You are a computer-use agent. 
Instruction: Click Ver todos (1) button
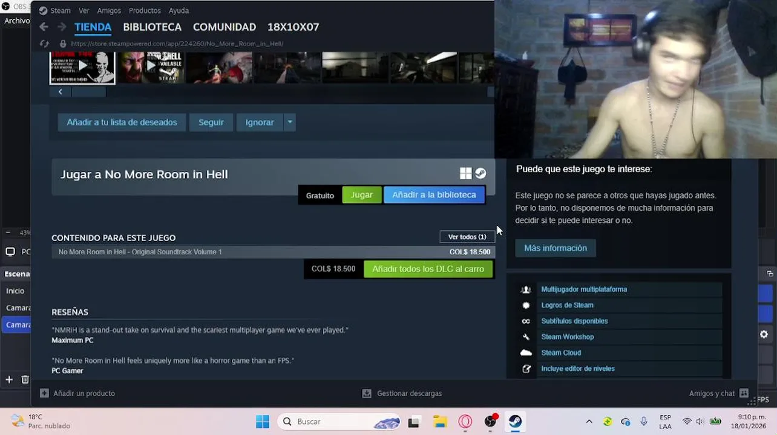[467, 237]
